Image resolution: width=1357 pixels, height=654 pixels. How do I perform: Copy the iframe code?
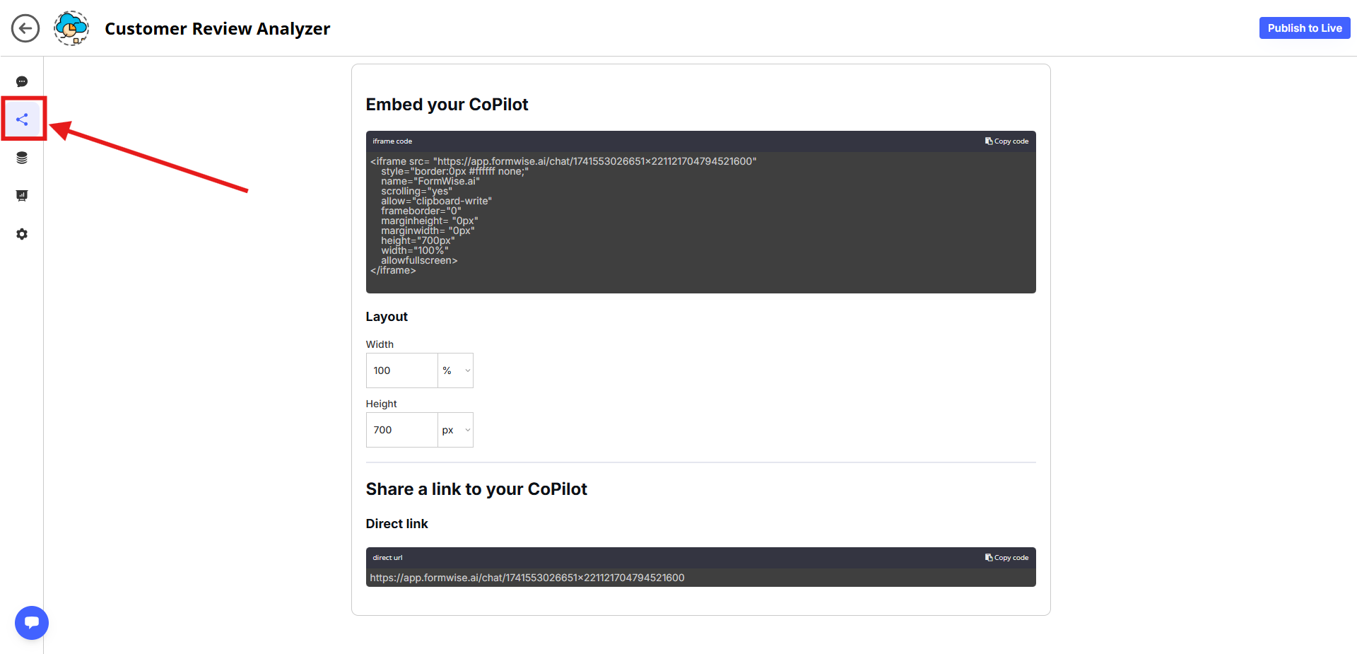tap(1006, 141)
